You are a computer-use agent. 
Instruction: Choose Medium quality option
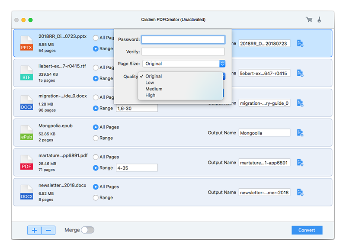tap(180, 89)
